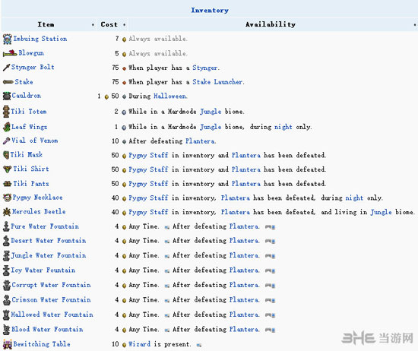Open the Desert Water Fountain link
The width and height of the screenshot is (418, 351).
click(x=49, y=241)
